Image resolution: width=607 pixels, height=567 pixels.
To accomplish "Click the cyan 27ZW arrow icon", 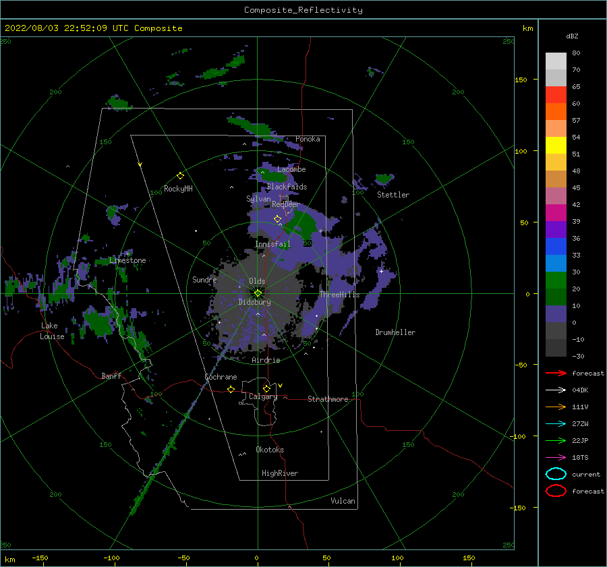I will [x=556, y=424].
